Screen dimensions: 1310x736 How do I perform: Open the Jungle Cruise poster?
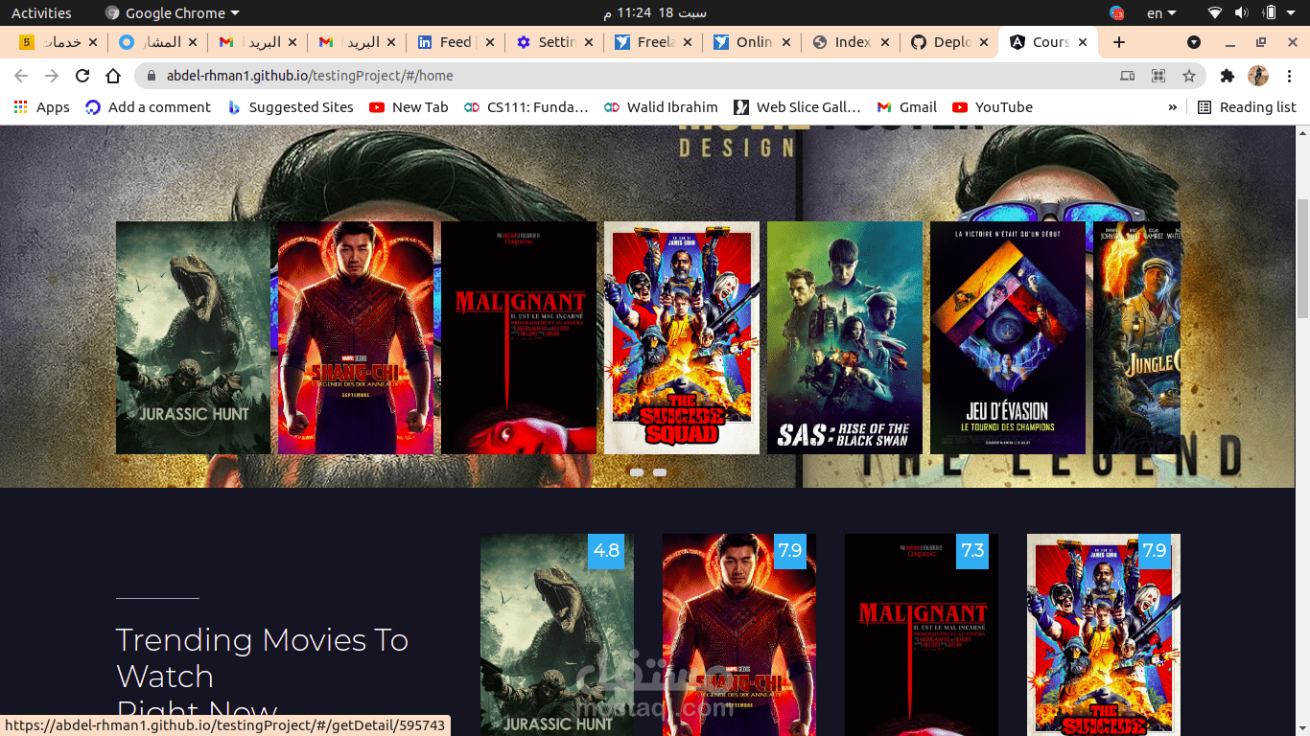click(1137, 337)
